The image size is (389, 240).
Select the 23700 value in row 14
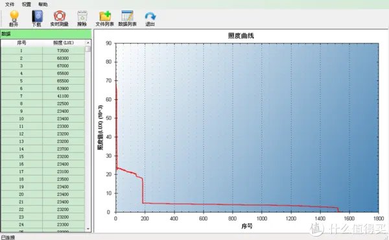tap(63, 149)
